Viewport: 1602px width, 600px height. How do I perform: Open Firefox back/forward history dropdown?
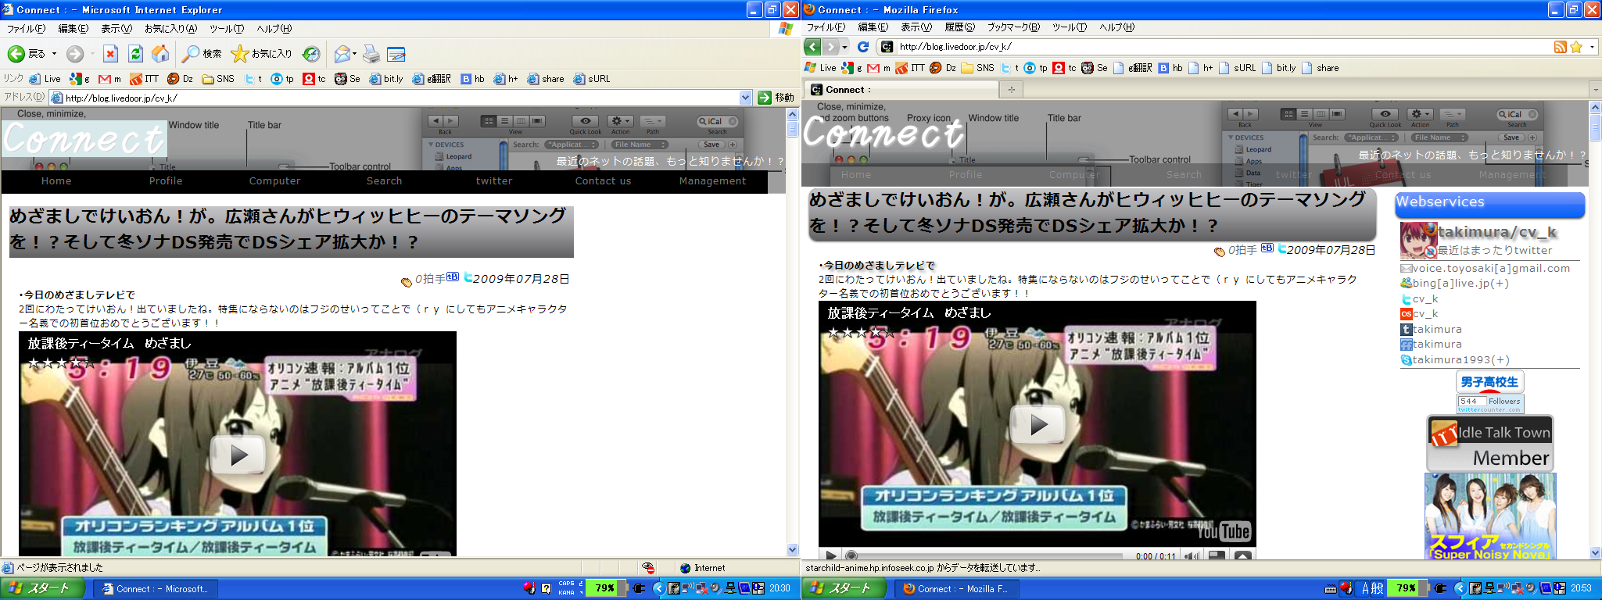844,47
